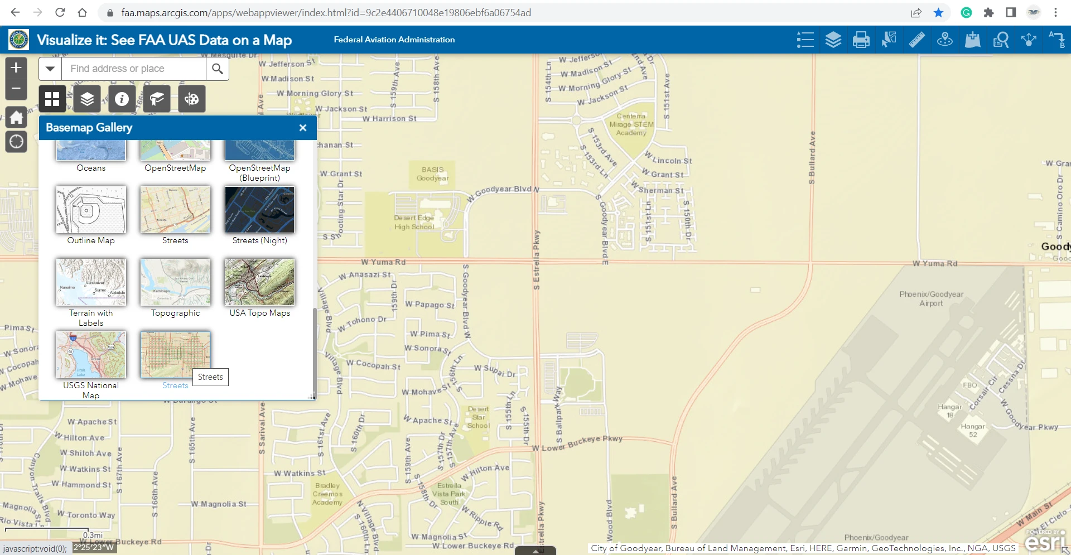Open the Legend widget
Image resolution: width=1071 pixels, height=555 pixels.
805,40
